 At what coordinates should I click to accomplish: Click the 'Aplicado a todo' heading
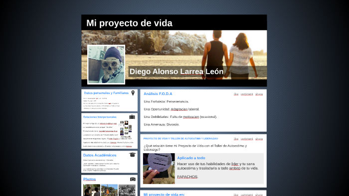(x=191, y=158)
